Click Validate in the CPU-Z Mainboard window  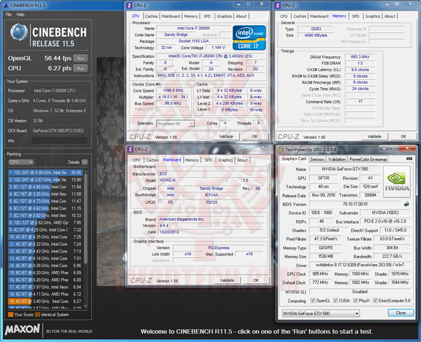[227, 280]
